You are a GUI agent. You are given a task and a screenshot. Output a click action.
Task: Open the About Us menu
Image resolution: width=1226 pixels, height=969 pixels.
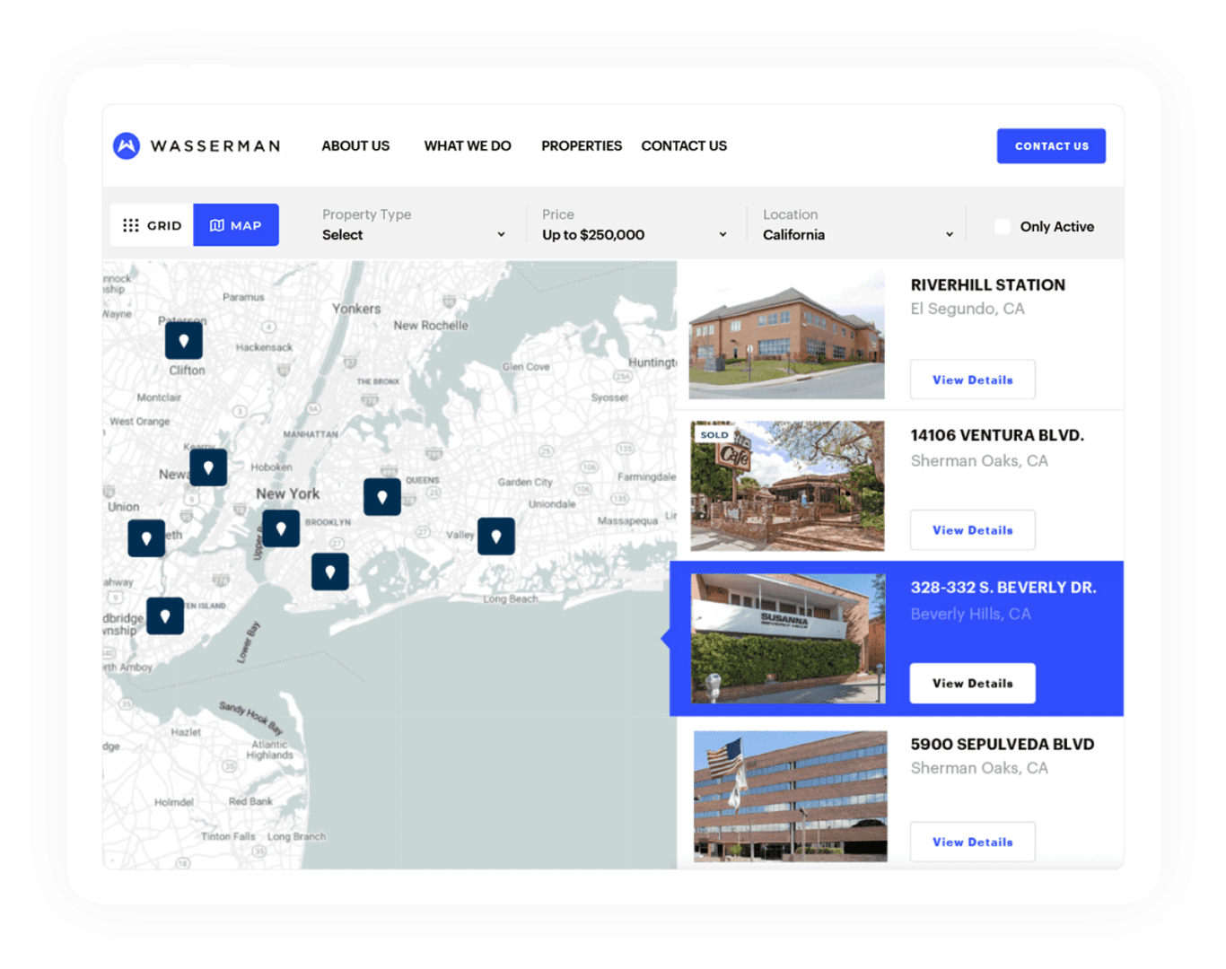coord(355,145)
